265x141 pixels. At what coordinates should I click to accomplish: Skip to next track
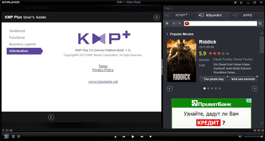[142, 137]
